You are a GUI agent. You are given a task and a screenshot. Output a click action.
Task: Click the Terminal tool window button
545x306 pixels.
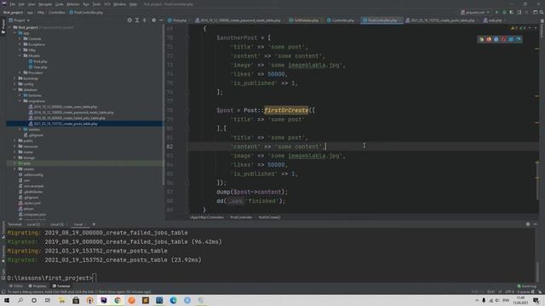tap(61, 286)
